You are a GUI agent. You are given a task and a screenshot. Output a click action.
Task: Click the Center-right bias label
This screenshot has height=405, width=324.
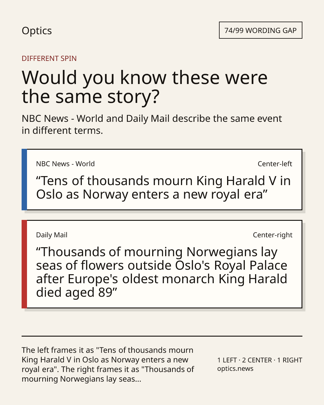[272, 235]
